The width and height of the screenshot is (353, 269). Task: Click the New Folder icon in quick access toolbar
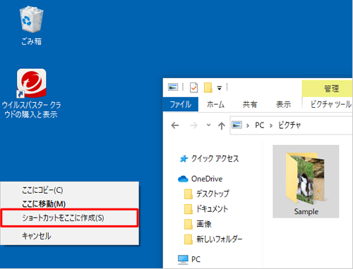click(x=208, y=87)
